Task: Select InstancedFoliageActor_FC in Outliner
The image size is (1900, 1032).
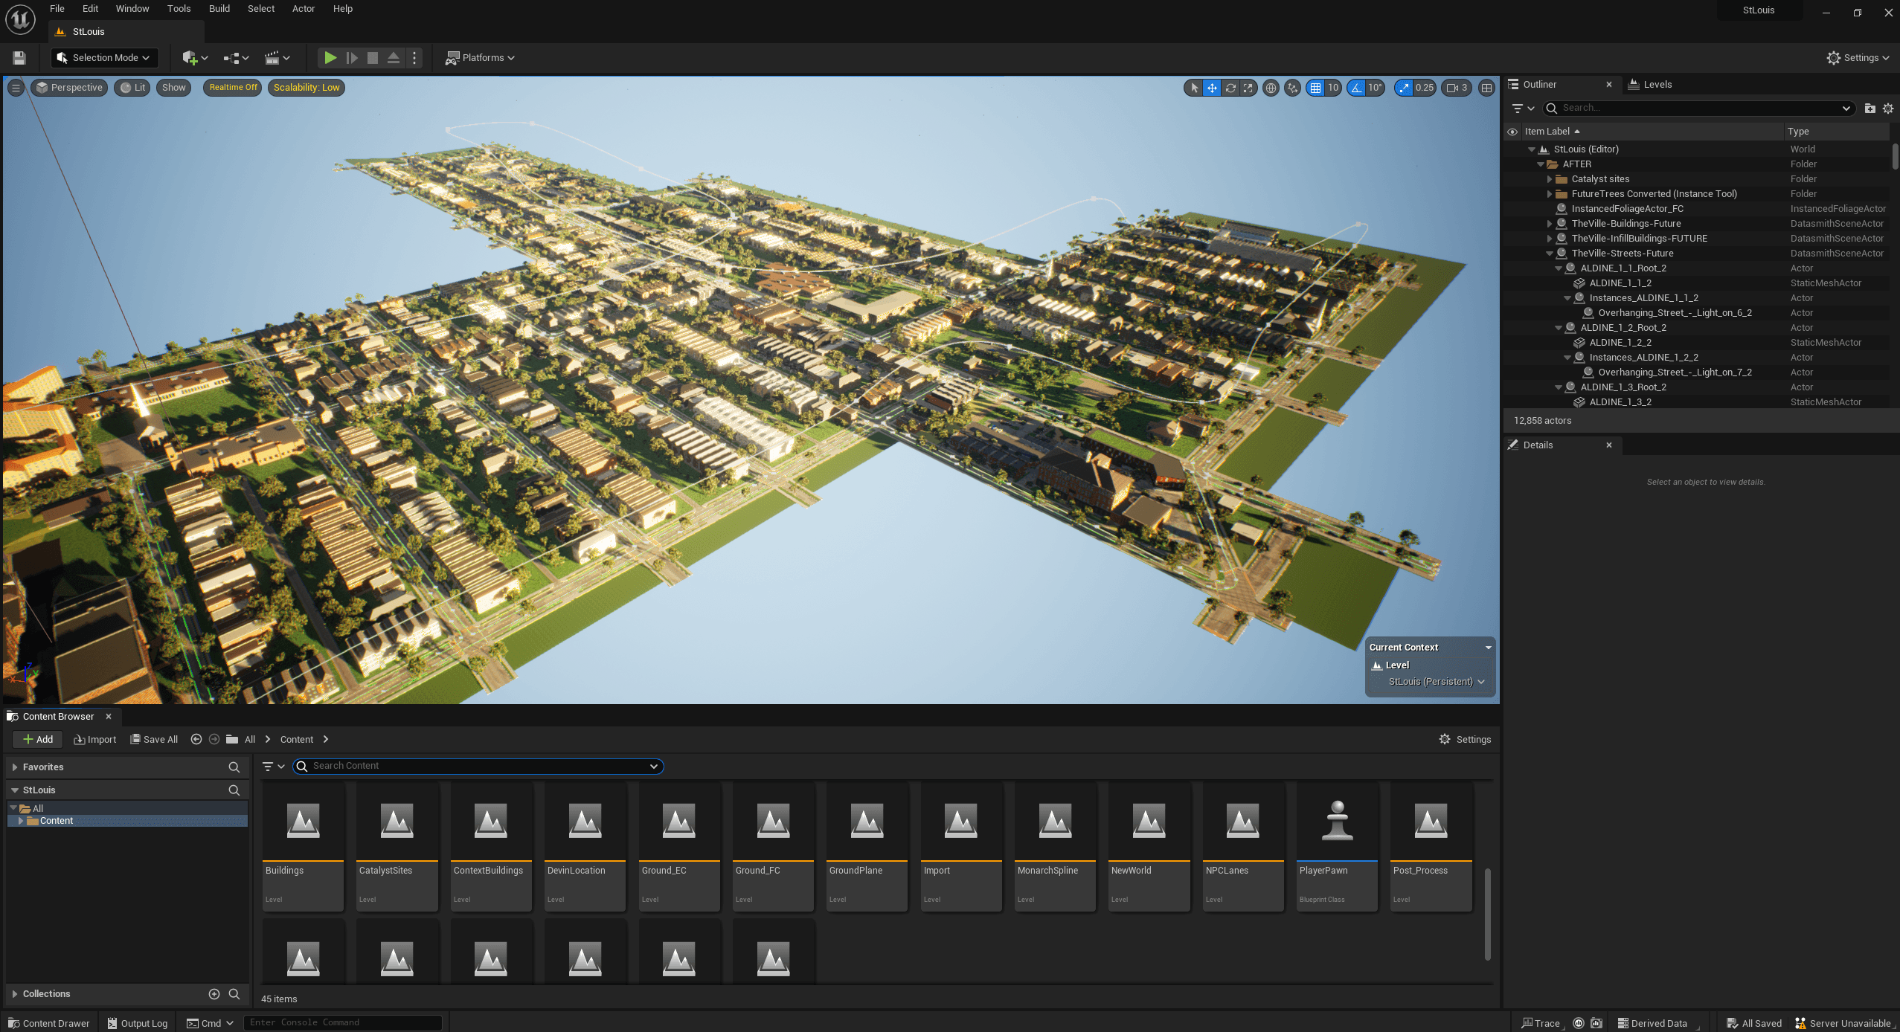Action: pos(1696,209)
